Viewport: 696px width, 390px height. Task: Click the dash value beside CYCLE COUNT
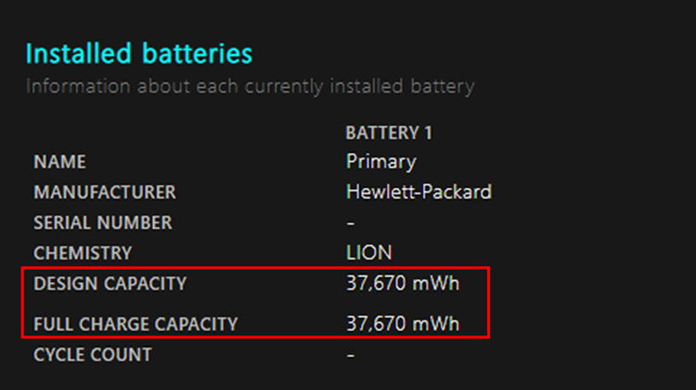350,355
